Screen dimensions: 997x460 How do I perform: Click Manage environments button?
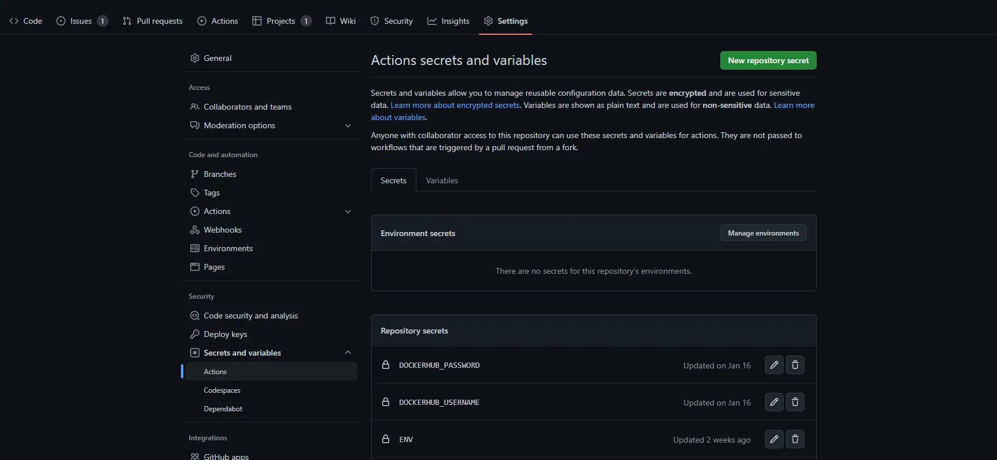(763, 233)
